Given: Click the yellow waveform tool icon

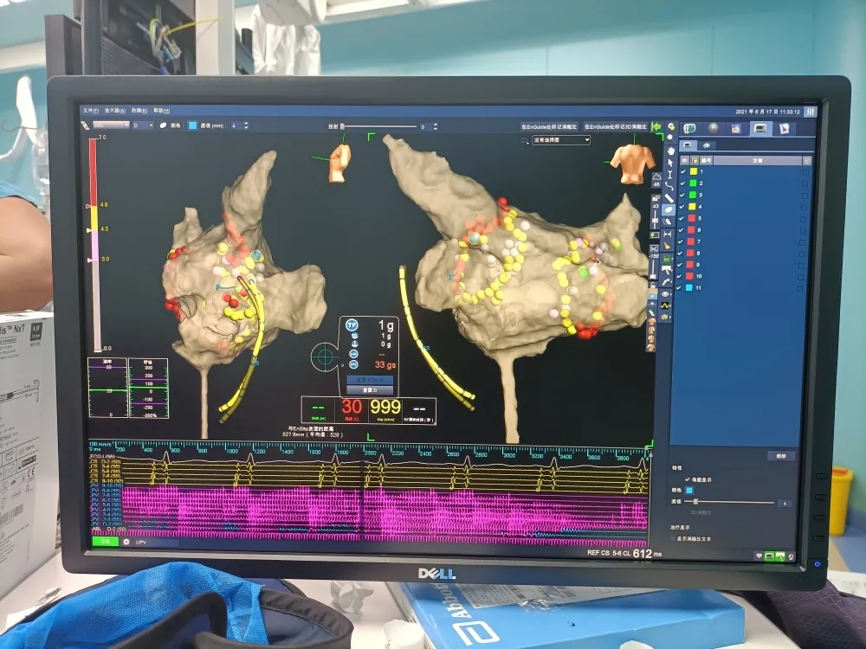Looking at the screenshot, I should tap(666, 306).
